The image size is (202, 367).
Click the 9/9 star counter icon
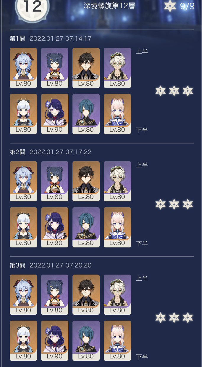(x=170, y=6)
